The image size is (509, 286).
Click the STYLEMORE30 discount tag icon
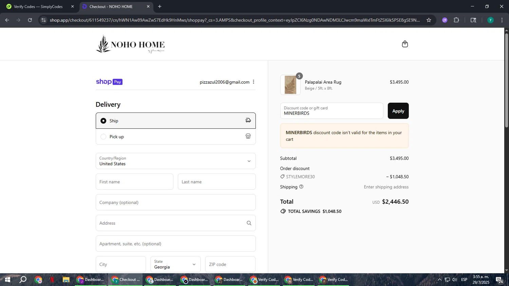point(282,177)
